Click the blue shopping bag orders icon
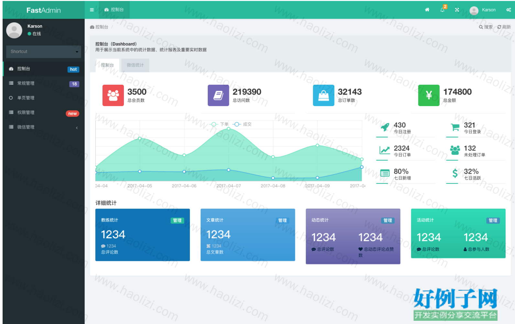This screenshot has width=515, height=324. point(323,95)
